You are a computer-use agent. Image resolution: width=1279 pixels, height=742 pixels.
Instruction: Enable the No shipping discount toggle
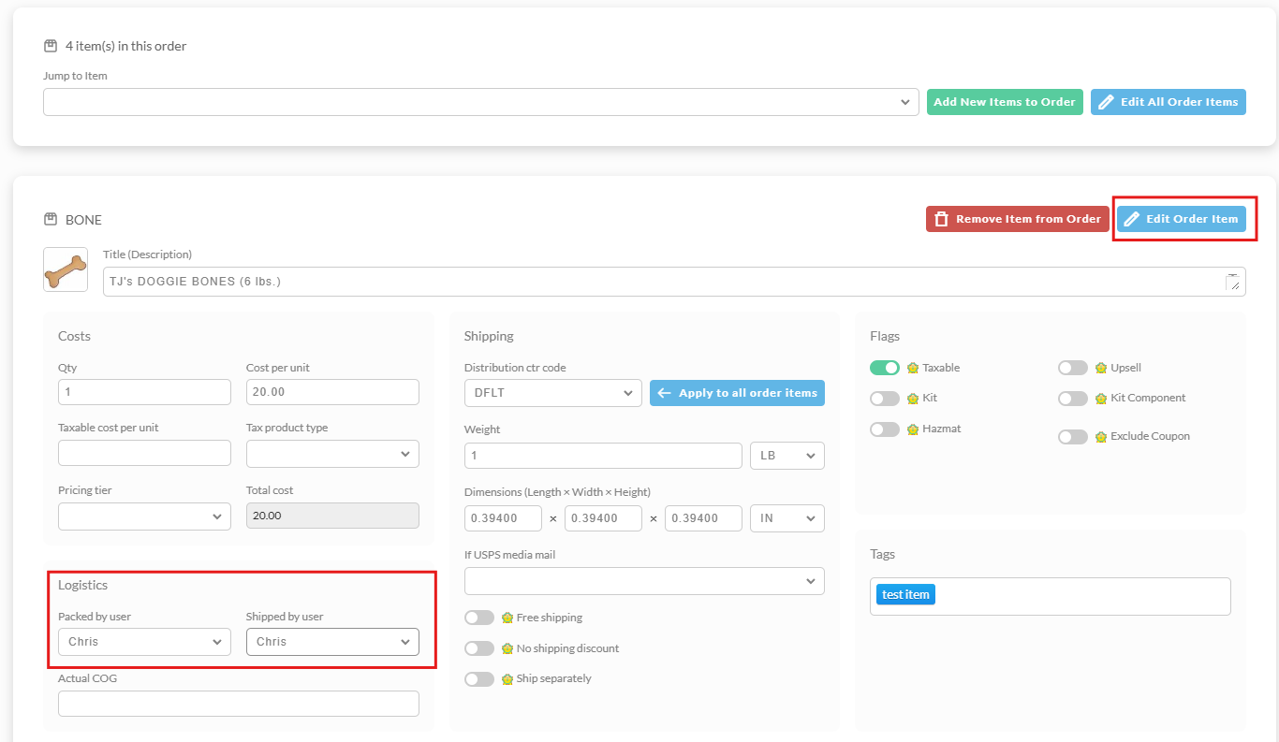click(479, 648)
